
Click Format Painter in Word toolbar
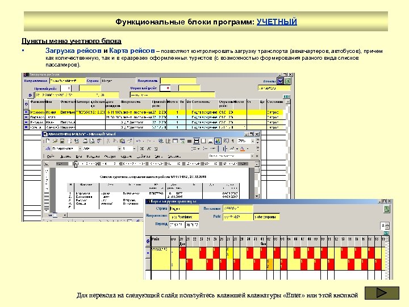click(x=129, y=141)
